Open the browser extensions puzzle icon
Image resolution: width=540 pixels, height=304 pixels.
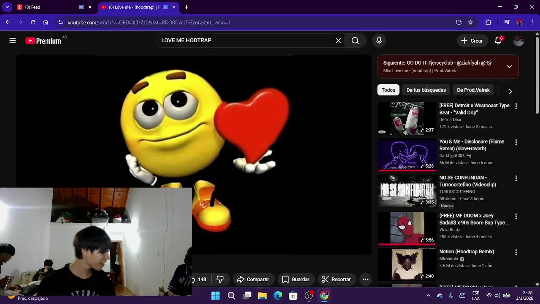[489, 22]
